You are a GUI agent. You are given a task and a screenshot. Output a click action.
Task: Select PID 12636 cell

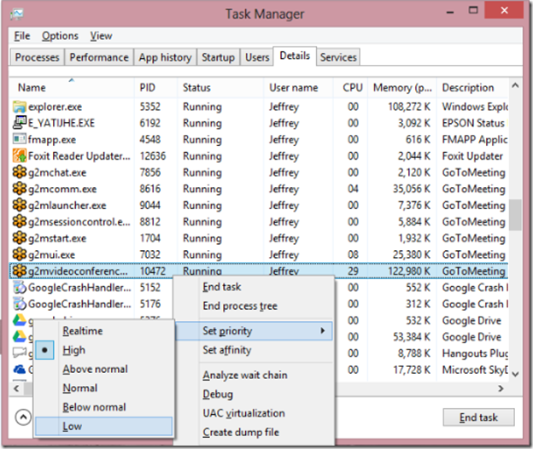(x=153, y=156)
